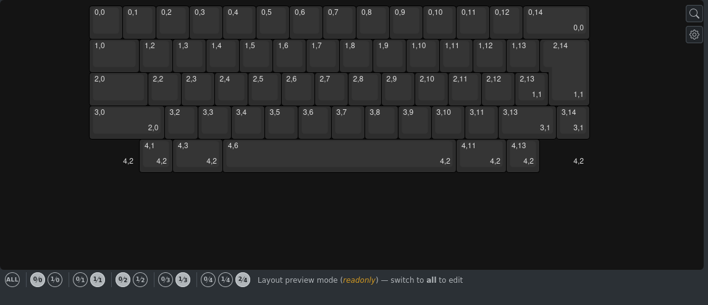Open the search magnifier tool
Viewport: 708px width, 305px height.
click(x=694, y=14)
